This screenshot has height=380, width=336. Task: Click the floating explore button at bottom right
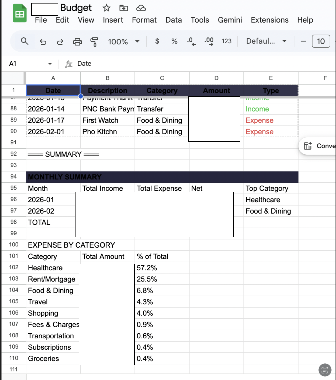pyautogui.click(x=325, y=370)
